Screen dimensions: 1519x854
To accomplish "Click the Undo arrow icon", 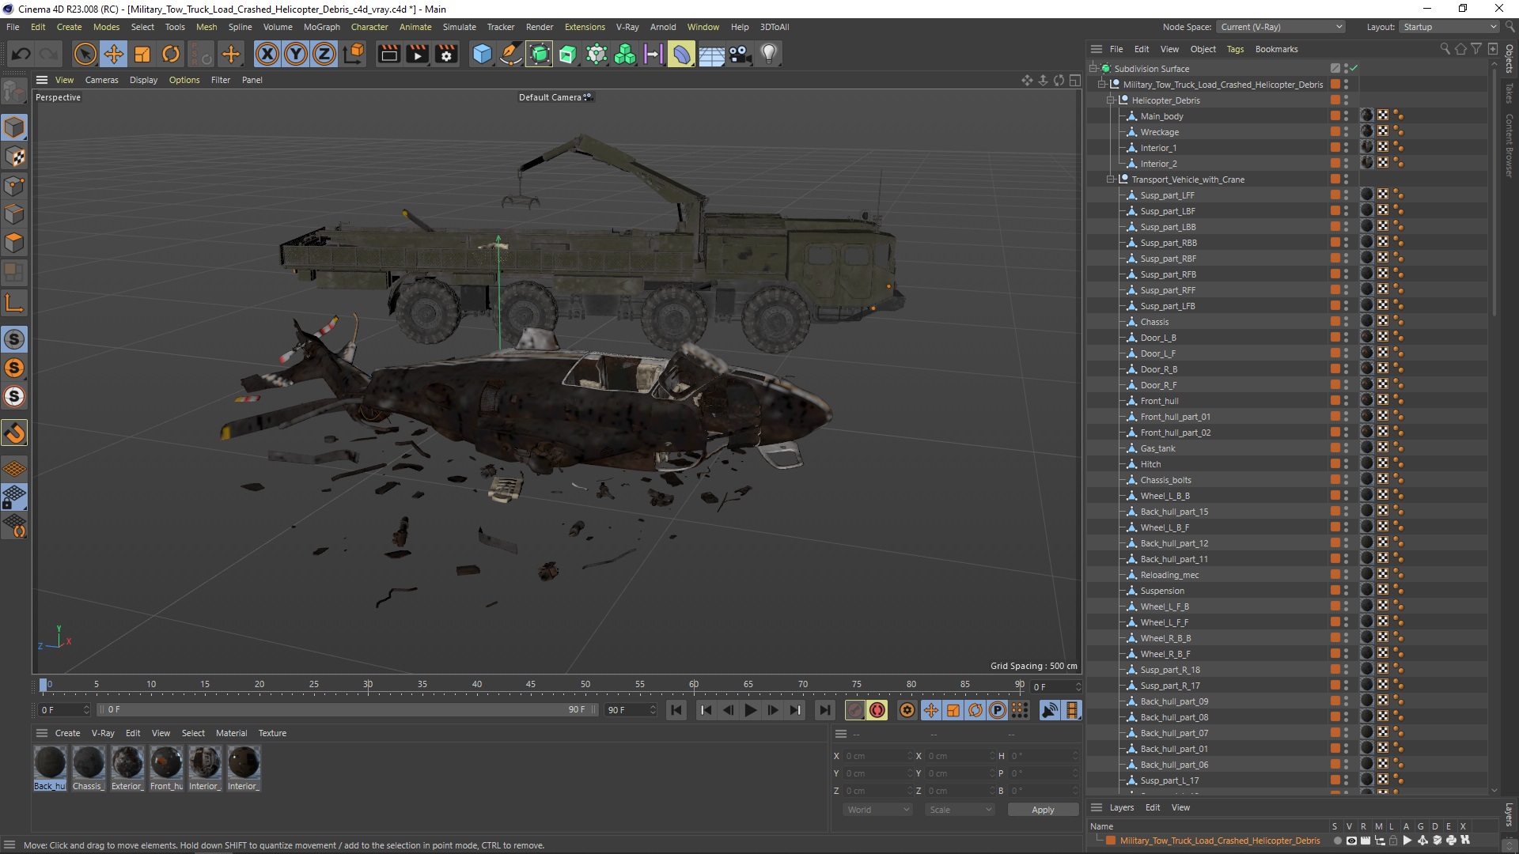I will (21, 54).
